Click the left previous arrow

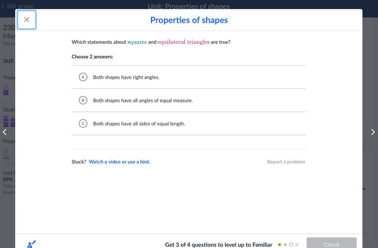point(4,132)
